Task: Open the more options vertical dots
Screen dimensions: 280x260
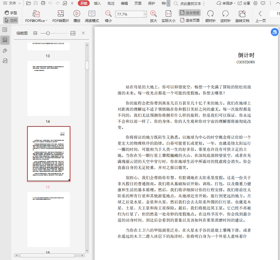Action: 270,3
